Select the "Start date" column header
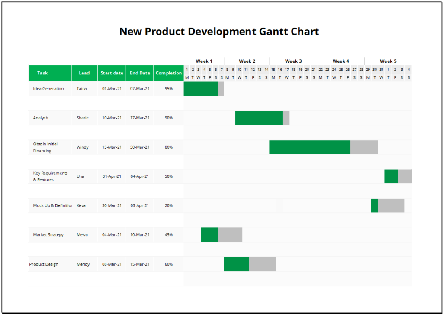 (111, 73)
